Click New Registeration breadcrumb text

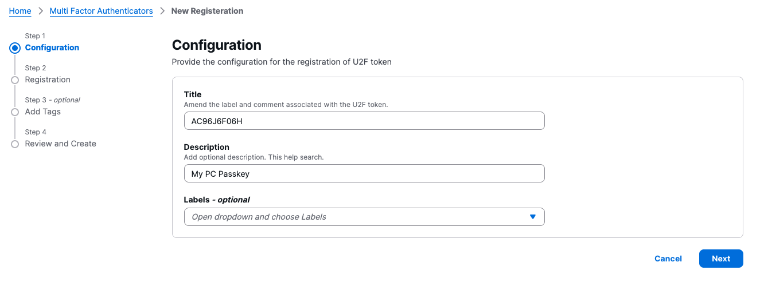pyautogui.click(x=207, y=11)
